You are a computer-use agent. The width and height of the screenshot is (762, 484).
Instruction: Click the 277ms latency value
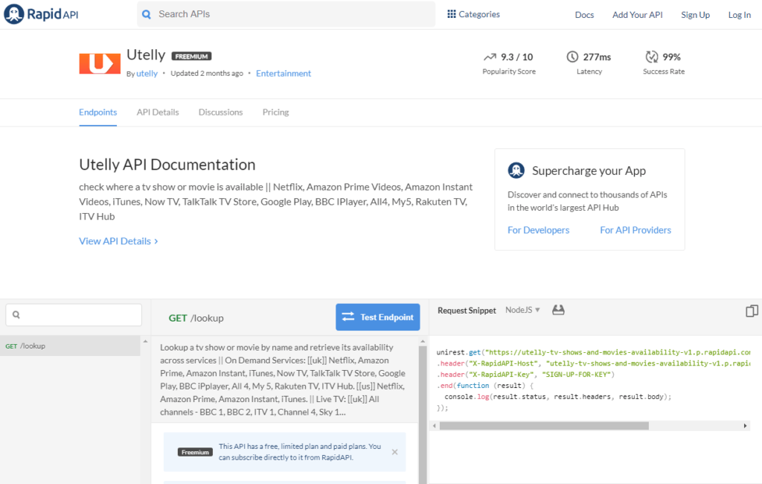(x=597, y=57)
